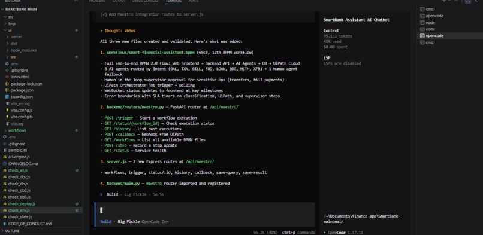
Task: Open check_deploy.js file
Action: 22,204
